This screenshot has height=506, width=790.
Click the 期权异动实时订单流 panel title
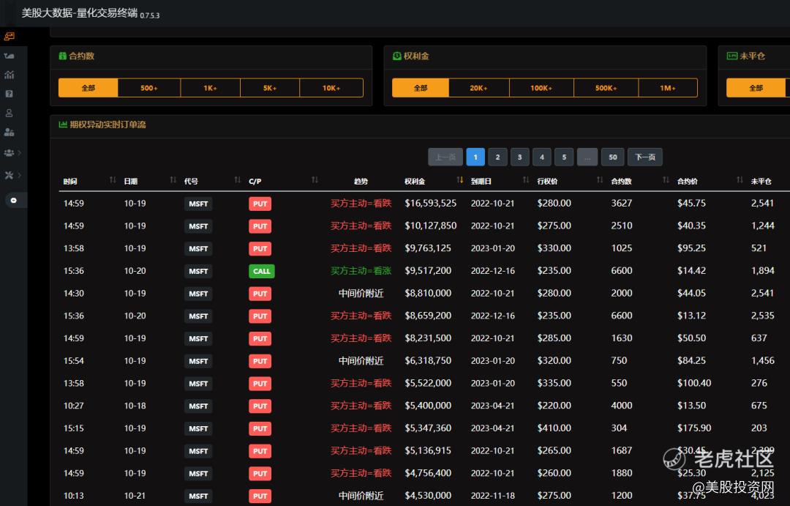(108, 124)
